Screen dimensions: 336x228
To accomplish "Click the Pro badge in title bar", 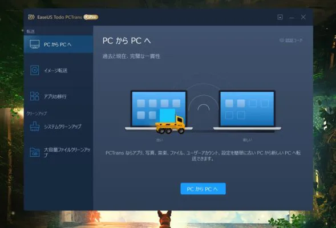I will pyautogui.click(x=91, y=17).
